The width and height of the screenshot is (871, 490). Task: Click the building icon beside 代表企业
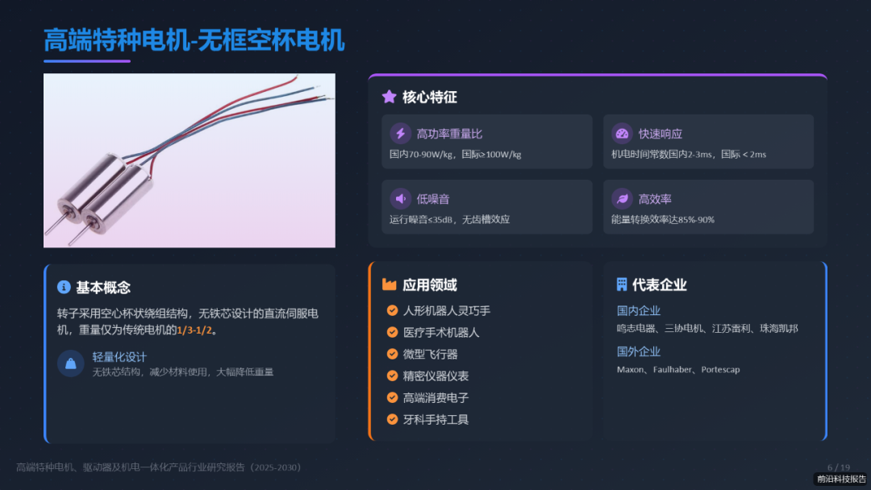[620, 284]
